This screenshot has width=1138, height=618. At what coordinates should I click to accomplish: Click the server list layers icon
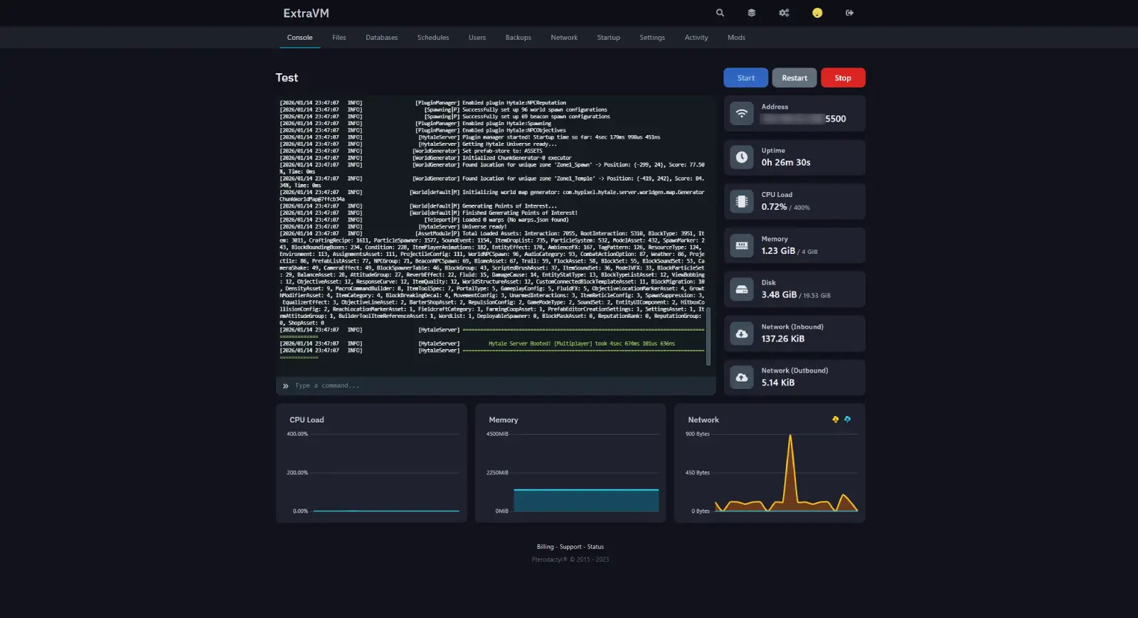(x=751, y=13)
